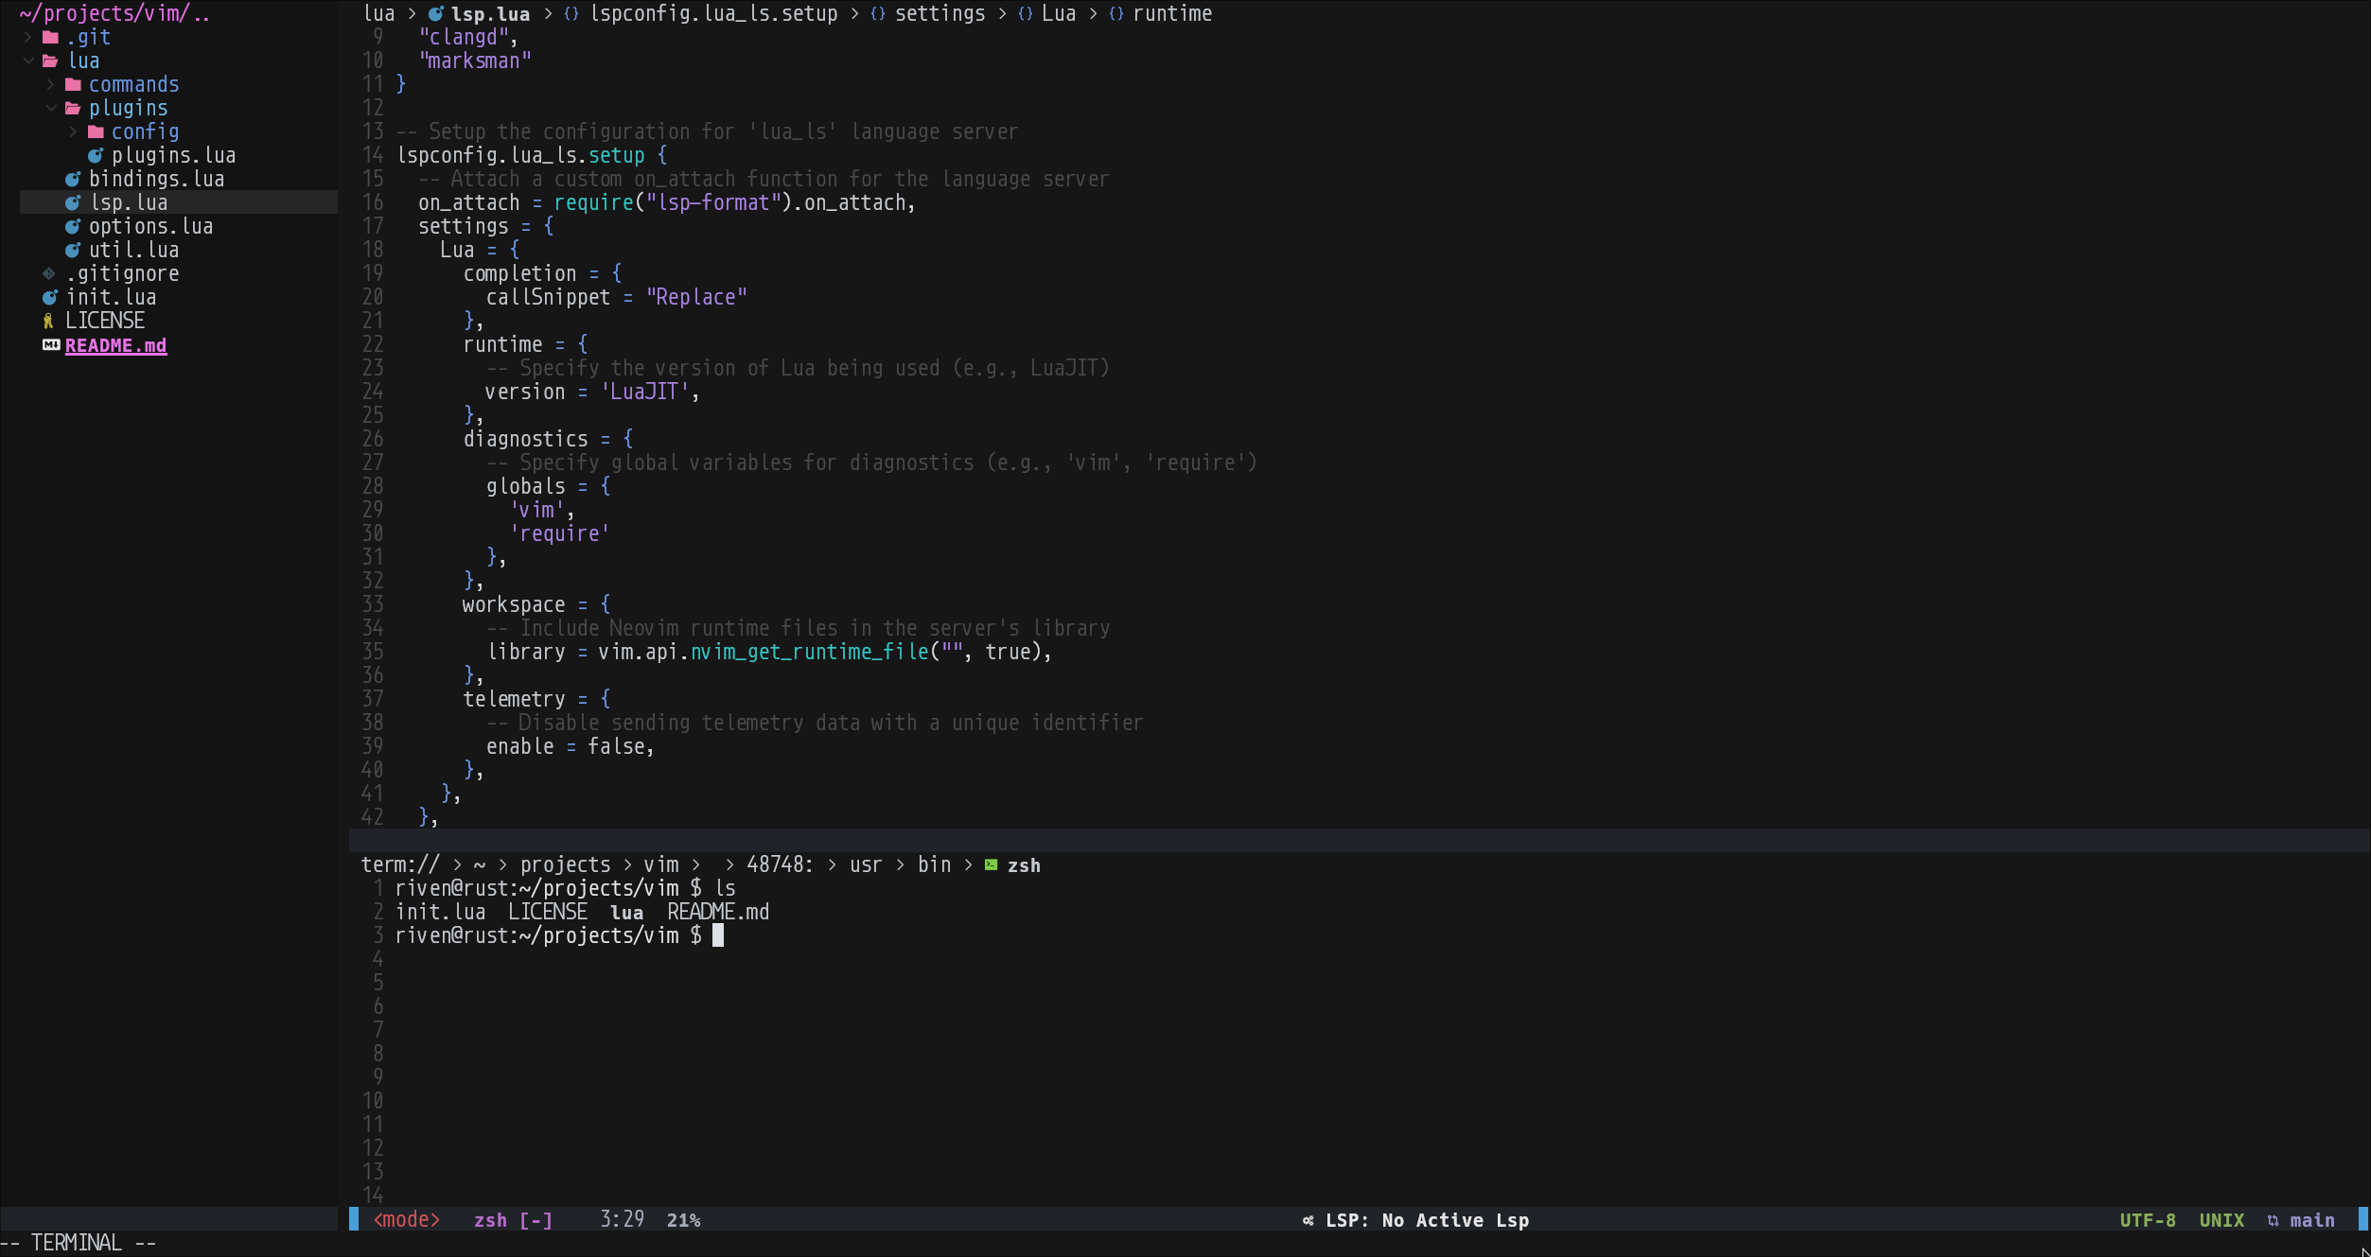Click the Lua icon next to bindings.lua
Viewport: 2371px width, 1257px height.
73,179
